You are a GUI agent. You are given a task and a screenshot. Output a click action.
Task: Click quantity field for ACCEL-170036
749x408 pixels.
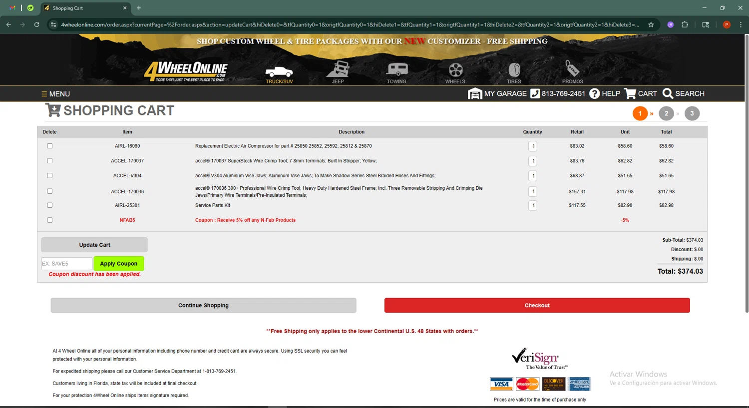point(533,191)
